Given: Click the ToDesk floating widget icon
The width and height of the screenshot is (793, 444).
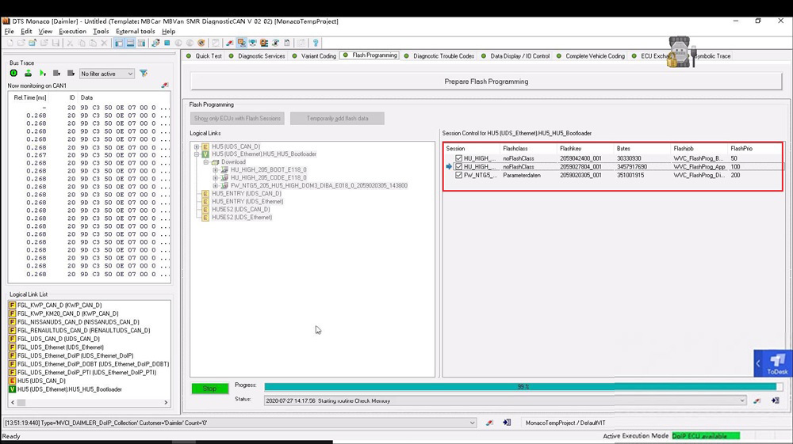Looking at the screenshot, I should coord(777,363).
